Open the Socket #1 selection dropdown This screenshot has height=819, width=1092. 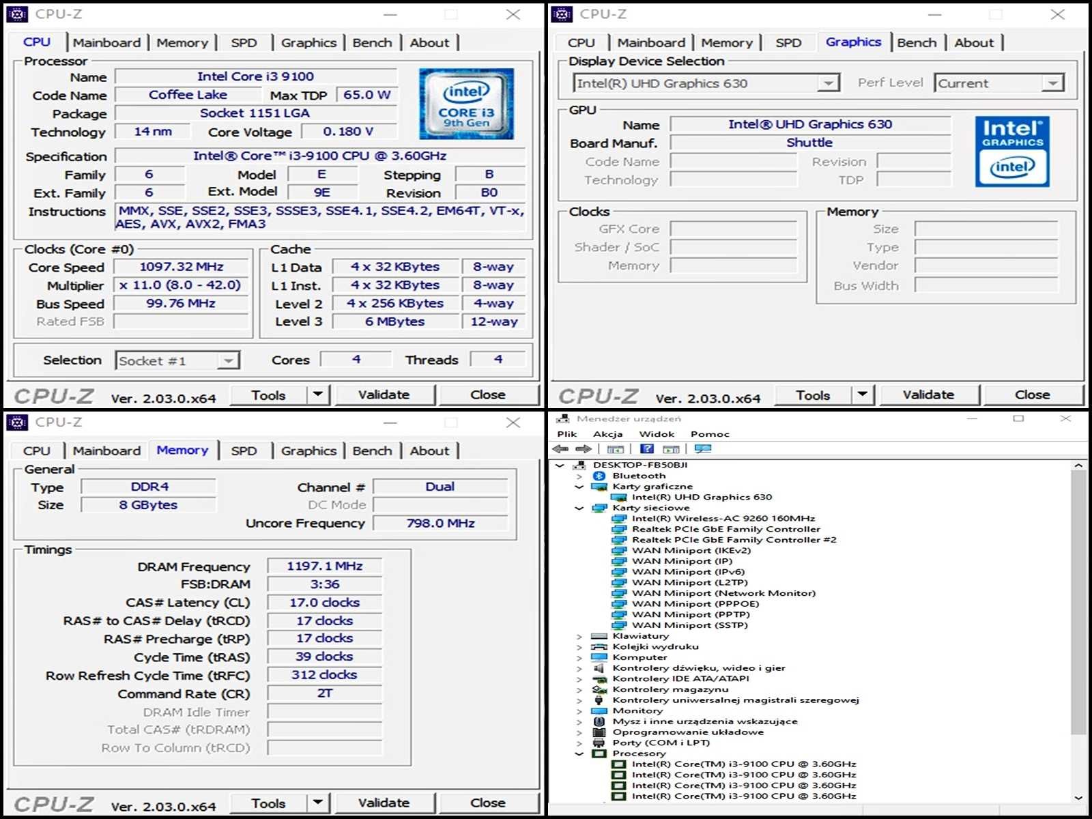229,360
